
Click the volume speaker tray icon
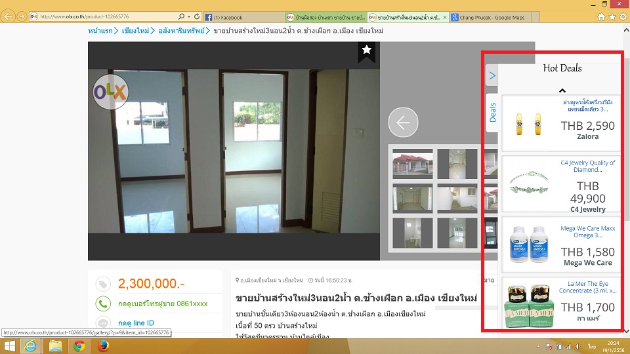pyautogui.click(x=577, y=346)
